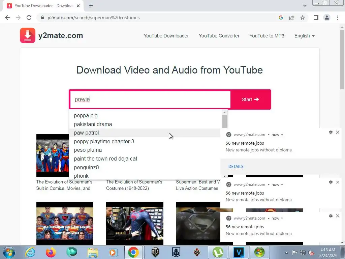Open settings gear of third notification

331,216
